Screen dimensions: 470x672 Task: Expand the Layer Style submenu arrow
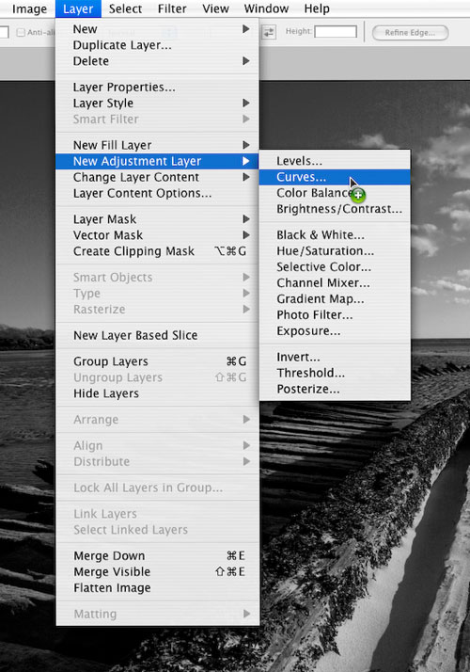(246, 103)
